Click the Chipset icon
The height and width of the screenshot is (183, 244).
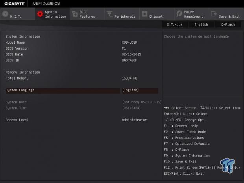(x=144, y=14)
